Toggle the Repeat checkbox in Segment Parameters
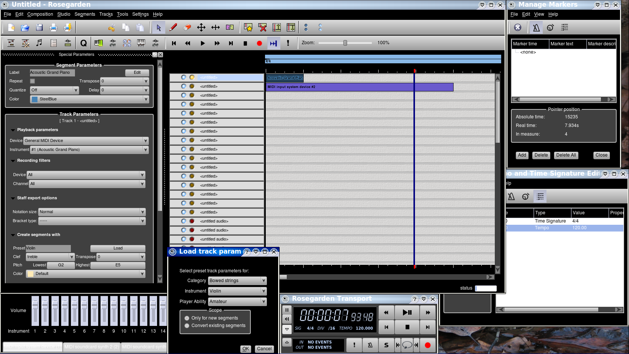Viewport: 629px width, 354px height. (x=33, y=81)
